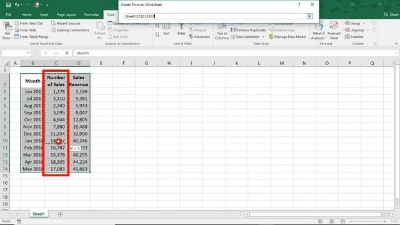
Task: Launch Text to Columns wizard
Action: 222,31
